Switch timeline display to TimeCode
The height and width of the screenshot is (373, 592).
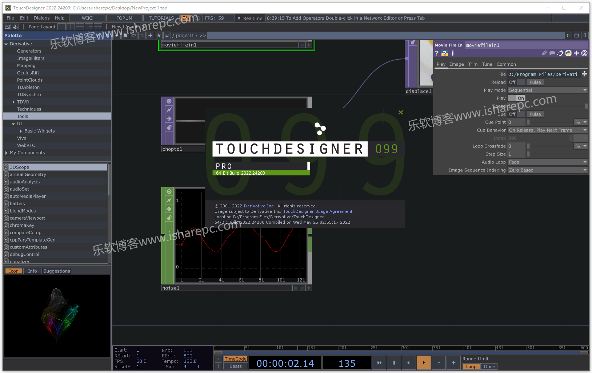[x=235, y=359]
